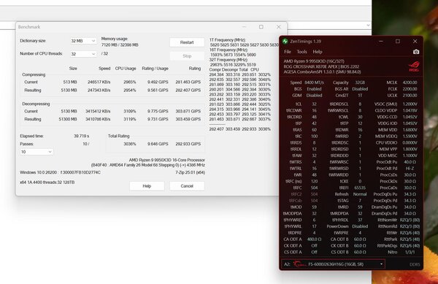Click the FCLK value 2200.00
This screenshot has width=438, height=284.
coord(410,89)
